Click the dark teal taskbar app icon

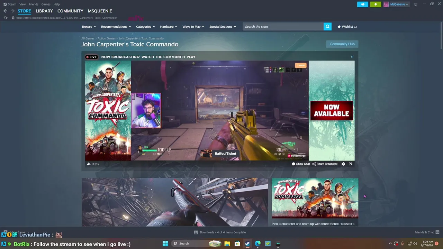tap(278, 243)
